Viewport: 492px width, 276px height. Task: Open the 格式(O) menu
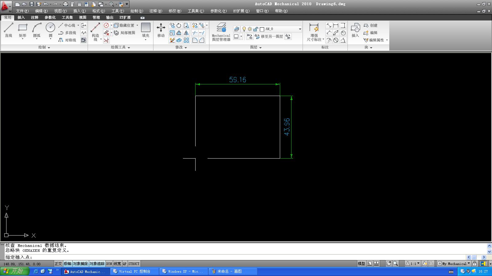point(98,11)
